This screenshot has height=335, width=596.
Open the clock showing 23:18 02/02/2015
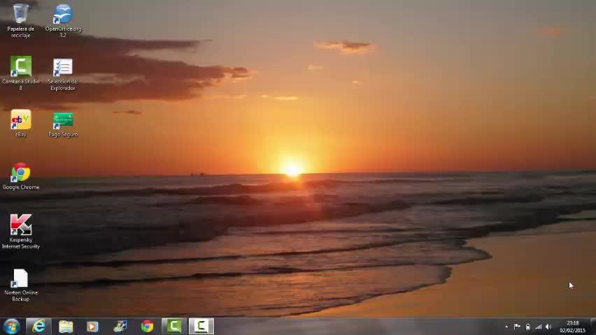572,327
